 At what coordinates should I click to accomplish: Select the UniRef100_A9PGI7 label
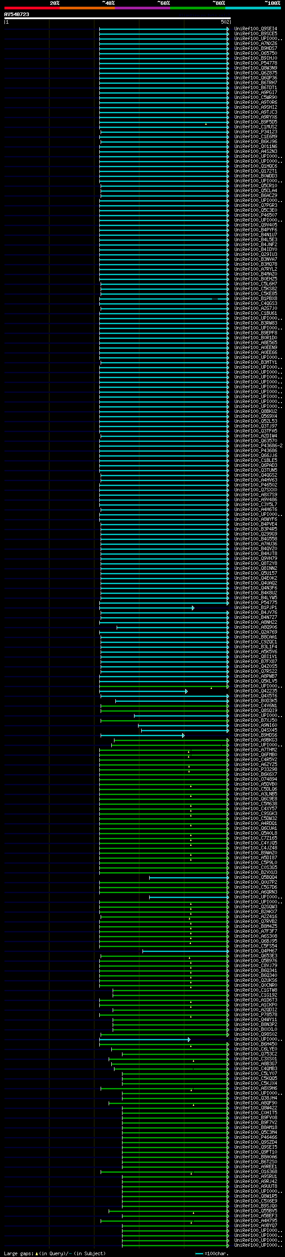coord(256,92)
